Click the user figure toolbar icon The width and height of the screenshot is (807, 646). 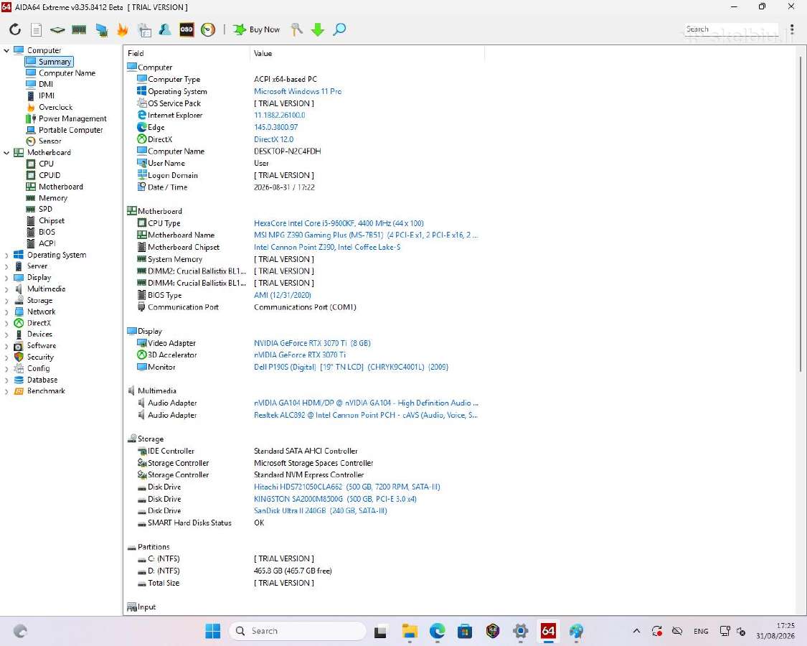click(165, 29)
